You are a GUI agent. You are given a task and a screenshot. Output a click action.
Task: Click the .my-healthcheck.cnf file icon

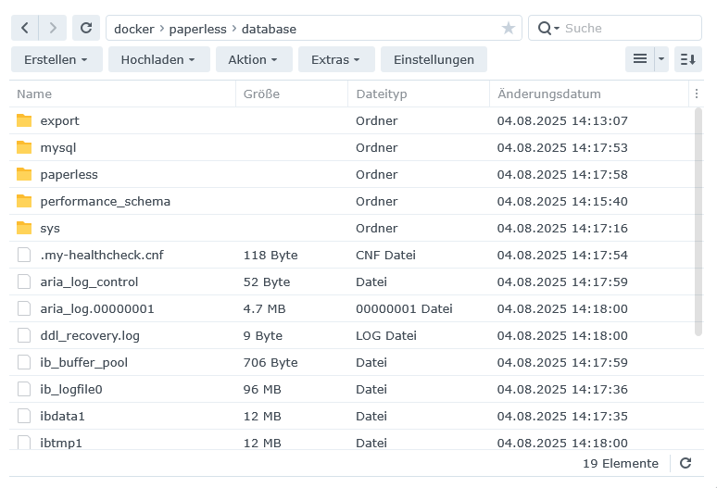pos(24,255)
